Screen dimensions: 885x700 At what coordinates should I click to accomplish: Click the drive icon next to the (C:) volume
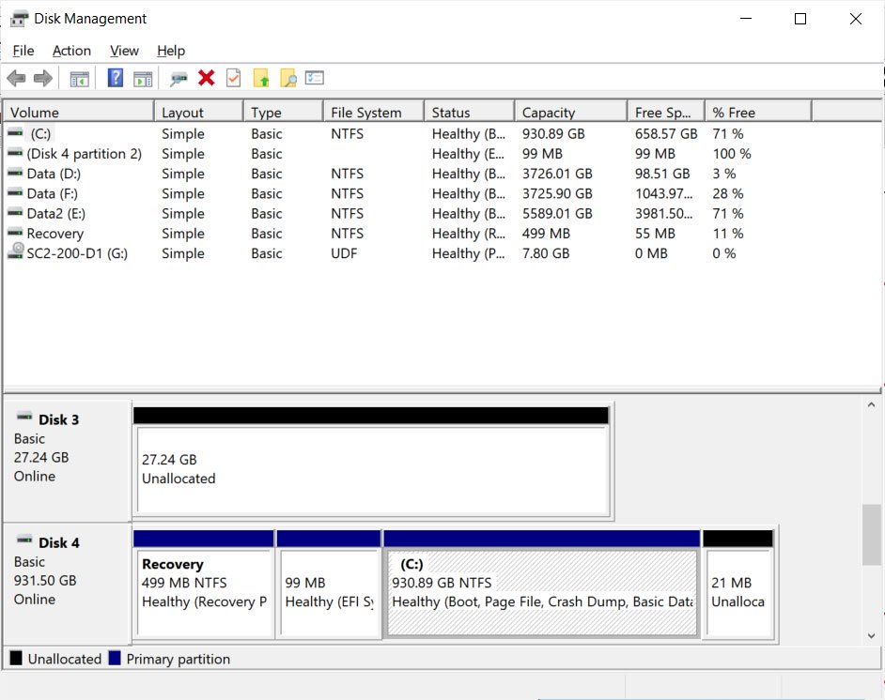pos(15,133)
